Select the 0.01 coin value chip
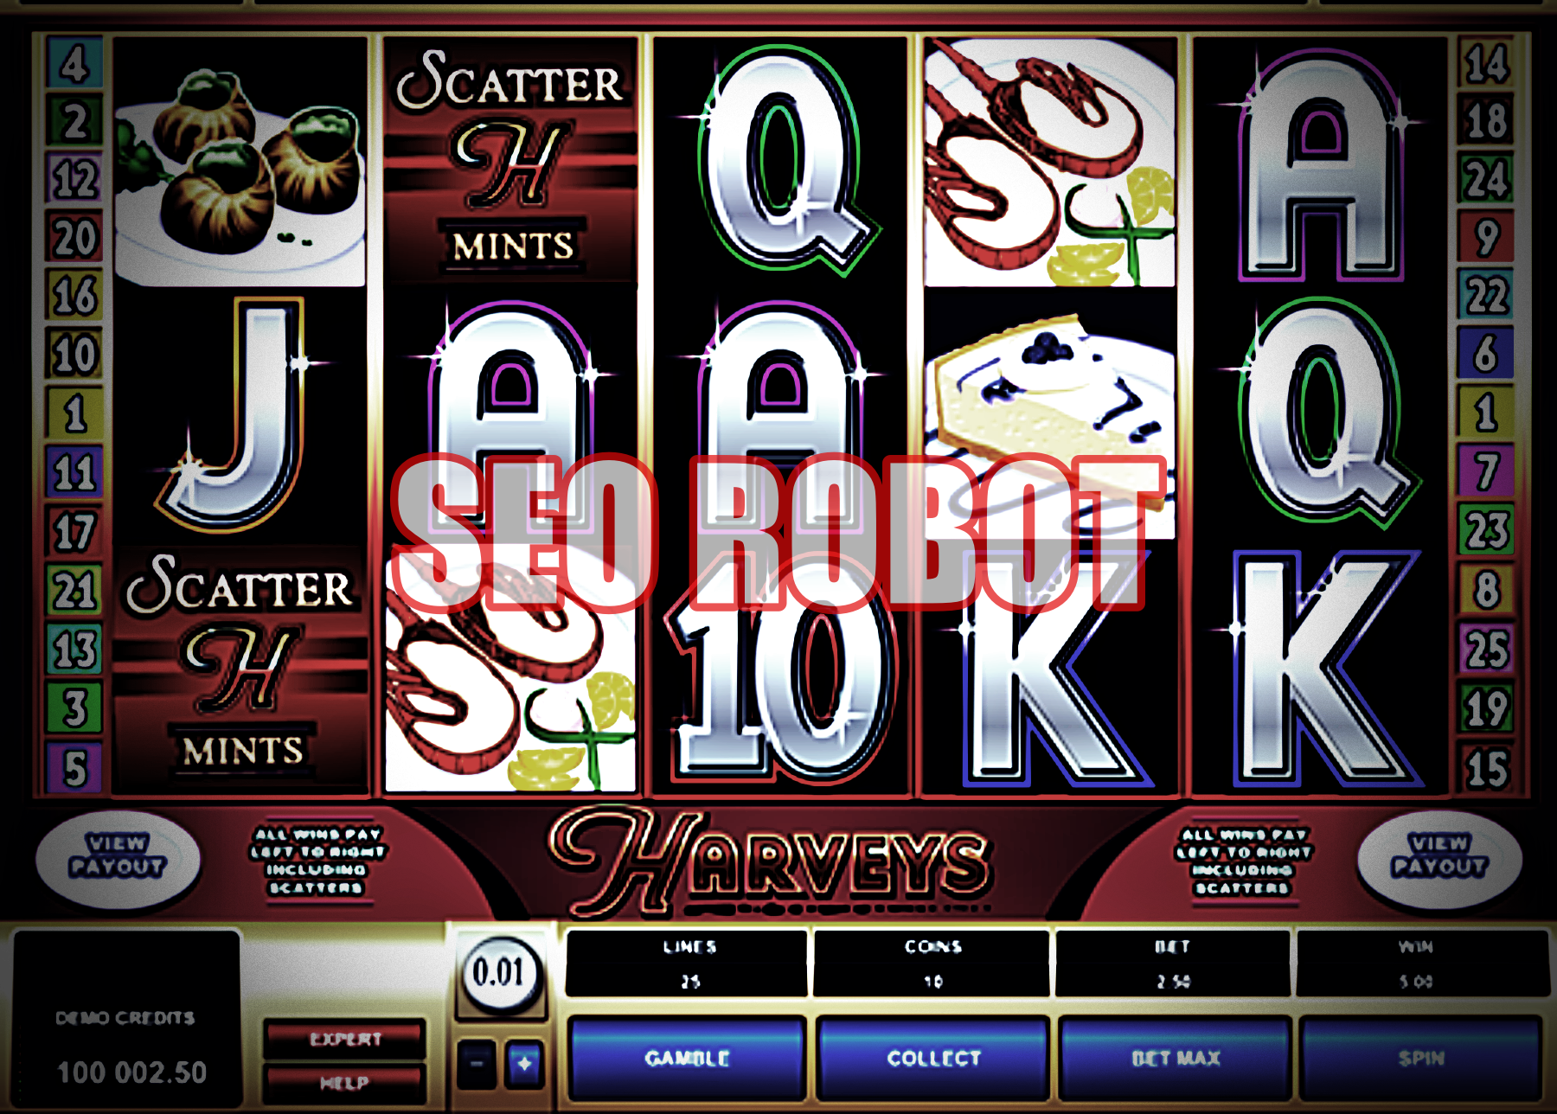Screen dimensions: 1557x1114 (x=499, y=972)
